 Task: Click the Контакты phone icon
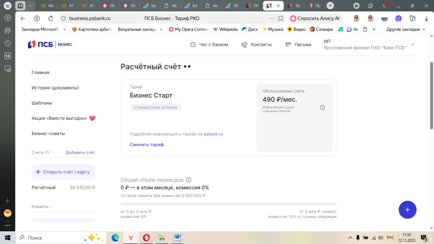(x=245, y=44)
